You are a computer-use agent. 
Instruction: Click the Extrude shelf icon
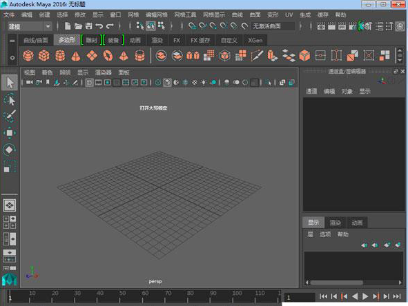coord(273,56)
